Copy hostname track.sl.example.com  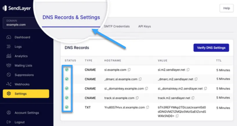coord(137,98)
